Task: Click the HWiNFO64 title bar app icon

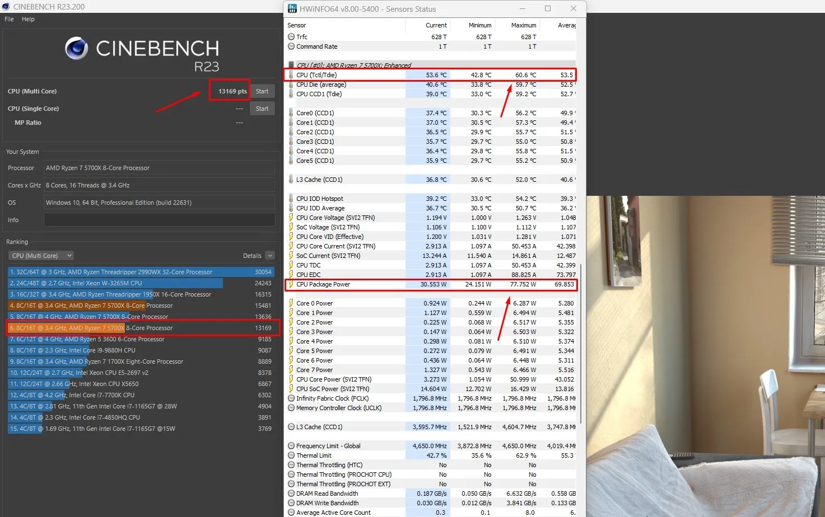Action: [292, 9]
